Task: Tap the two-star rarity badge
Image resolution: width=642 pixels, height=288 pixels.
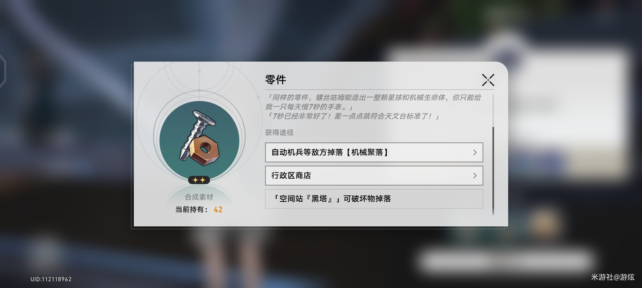Action: click(199, 180)
